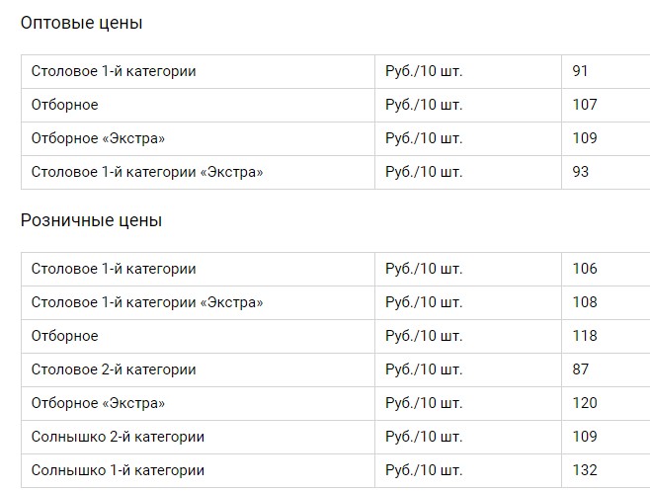
Task: Click the 'Оптовые цены' heading
Action: point(81,23)
